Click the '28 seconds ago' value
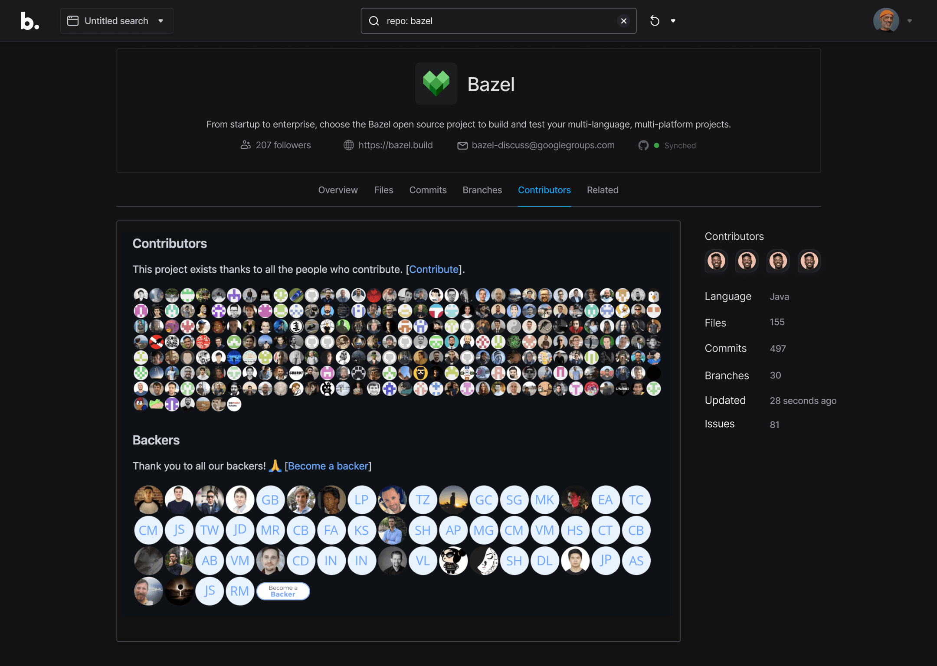The image size is (937, 666). coord(803,401)
